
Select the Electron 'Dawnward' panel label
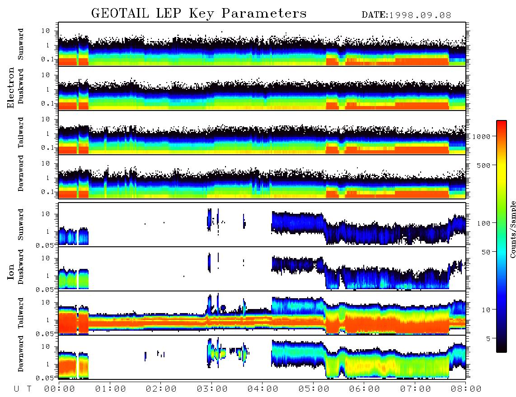[x=21, y=173]
